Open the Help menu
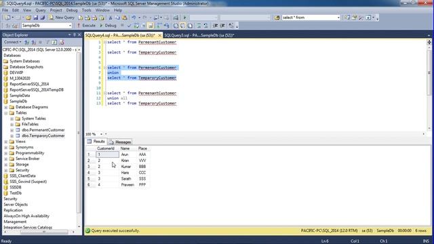Screen dimensions: 434x244 pyautogui.click(x=118, y=10)
